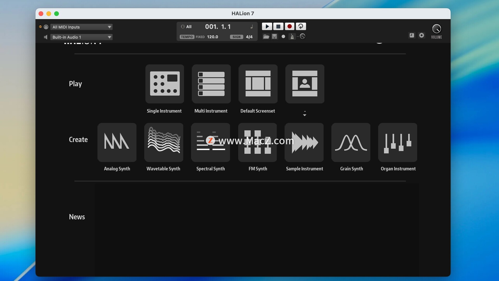Image resolution: width=499 pixels, height=281 pixels.
Task: Click the FIXED tempo mode label
Action: [200, 37]
